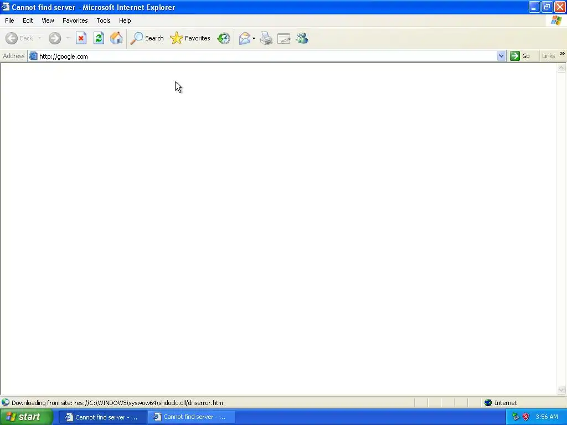Click the page icon in address bar

[33, 56]
